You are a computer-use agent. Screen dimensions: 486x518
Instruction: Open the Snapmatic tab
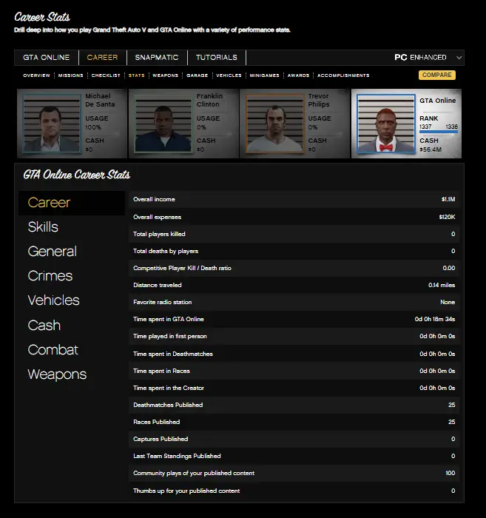pyautogui.click(x=157, y=58)
